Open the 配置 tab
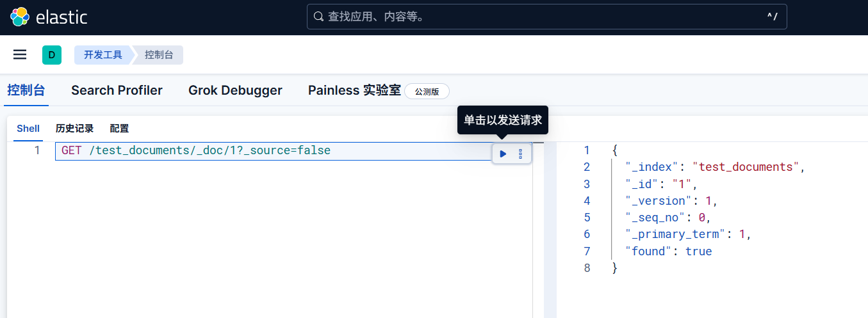Image resolution: width=868 pixels, height=318 pixels. click(x=119, y=129)
